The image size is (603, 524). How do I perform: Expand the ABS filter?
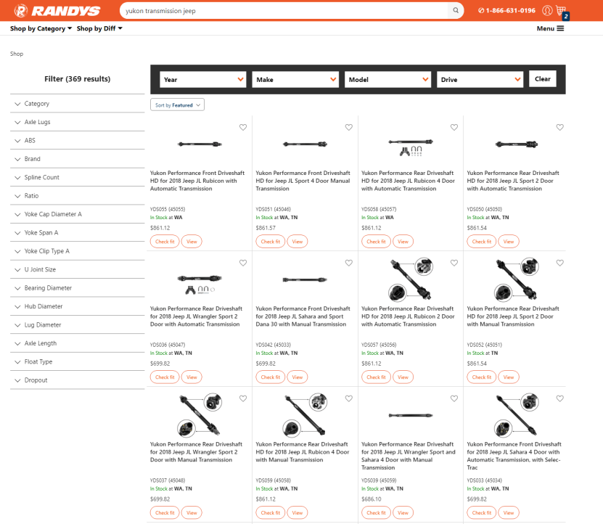click(x=78, y=140)
